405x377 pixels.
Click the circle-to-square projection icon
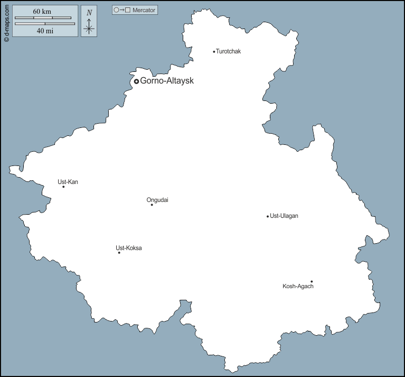pos(122,10)
